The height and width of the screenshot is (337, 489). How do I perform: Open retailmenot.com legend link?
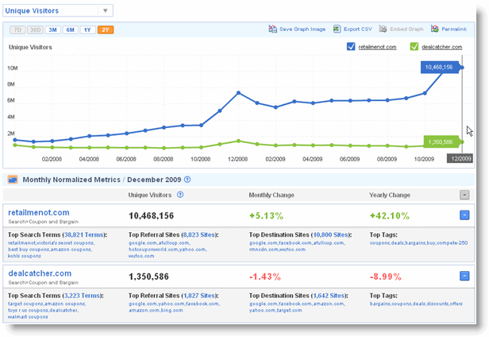pos(377,47)
